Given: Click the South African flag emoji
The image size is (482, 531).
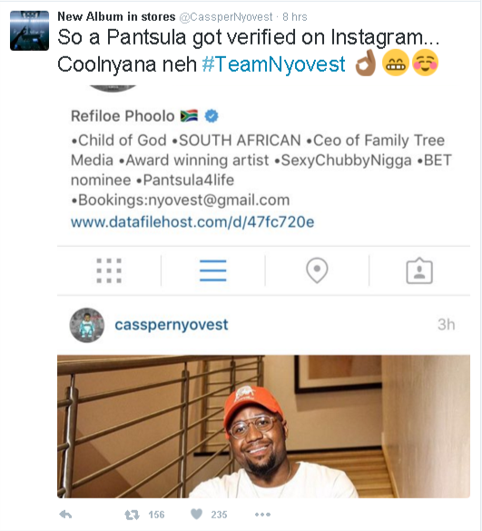Looking at the screenshot, I should click(189, 116).
